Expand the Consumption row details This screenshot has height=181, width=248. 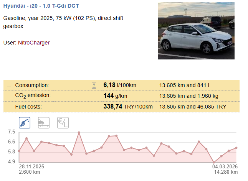point(9,85)
